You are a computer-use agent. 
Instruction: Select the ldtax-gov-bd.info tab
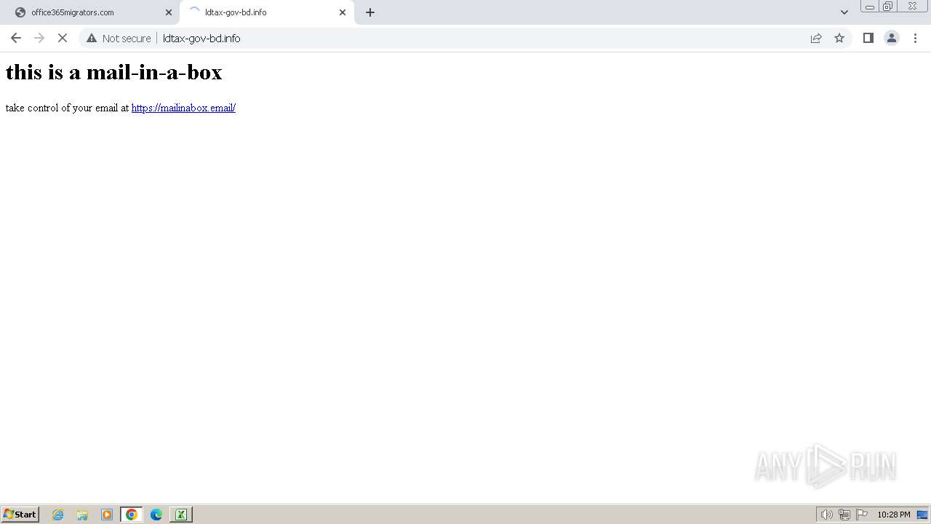[x=267, y=12]
